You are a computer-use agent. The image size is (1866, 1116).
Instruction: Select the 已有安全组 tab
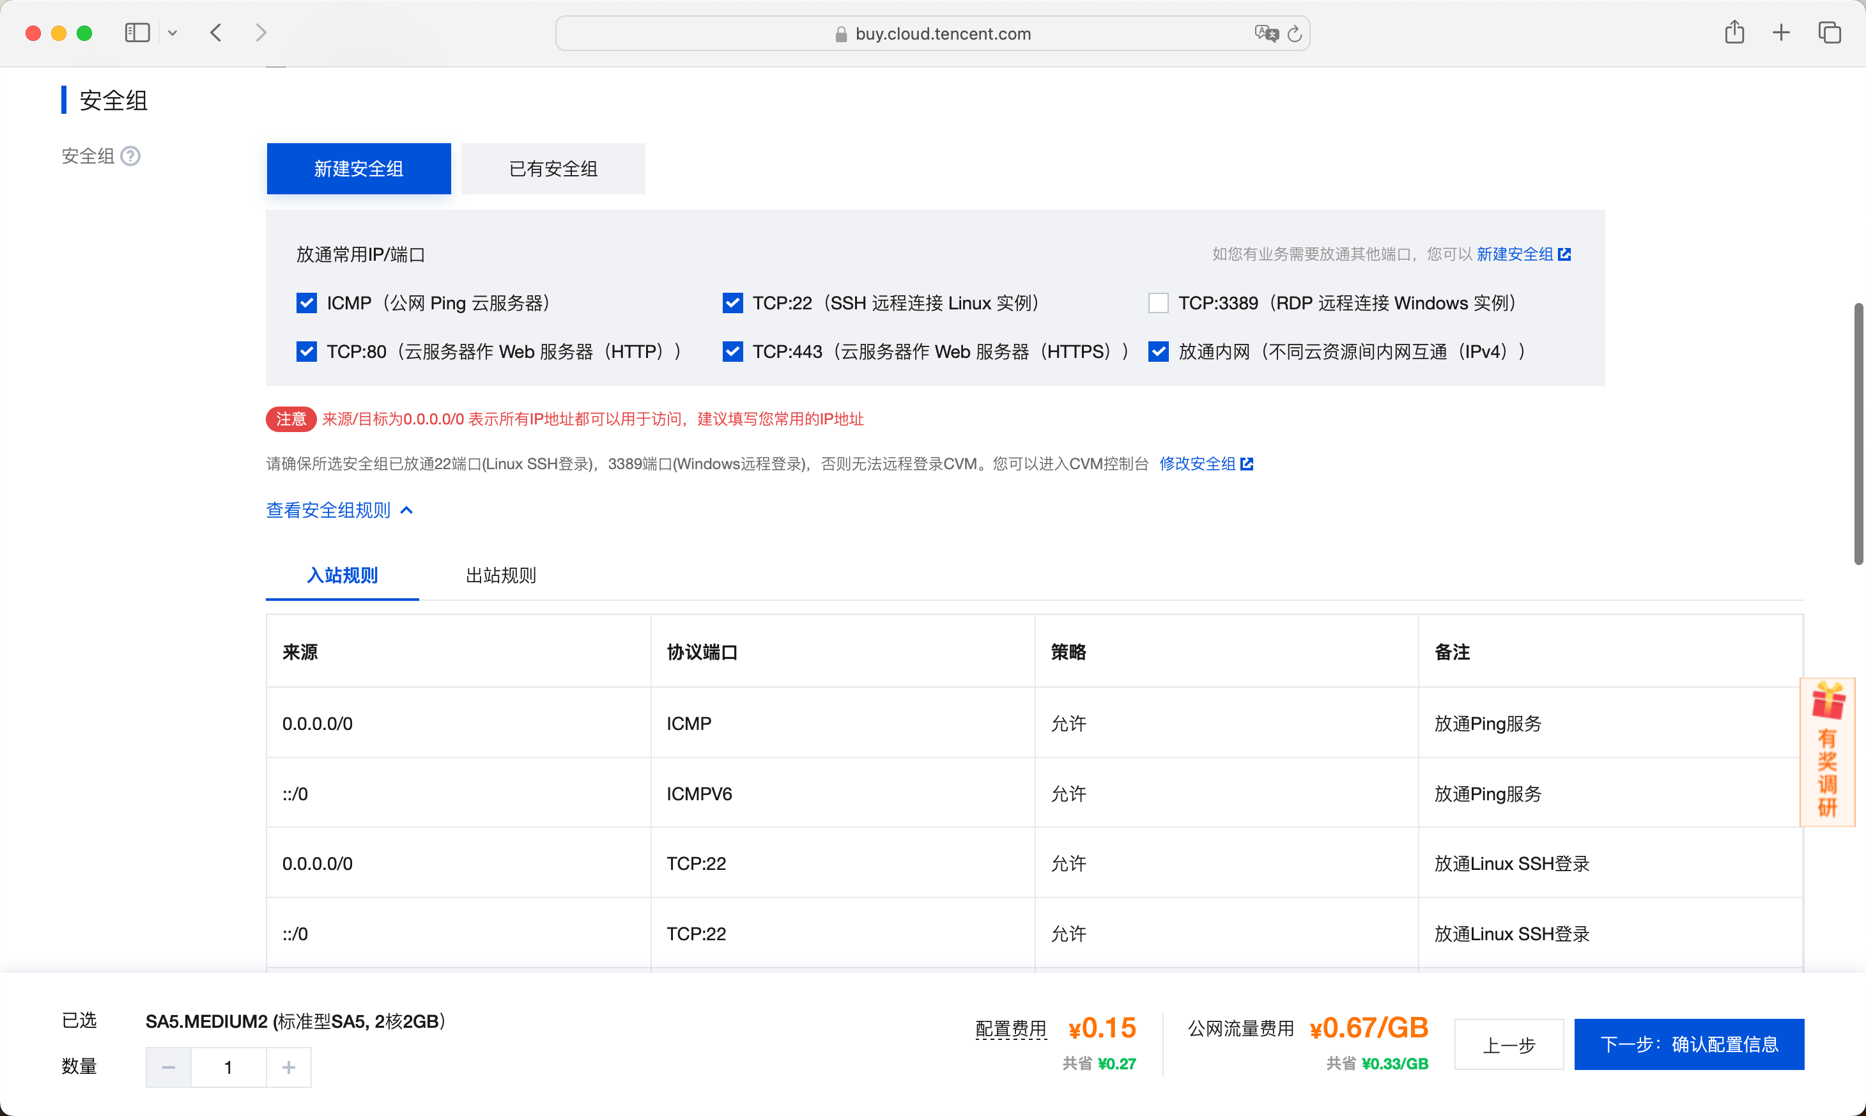tap(553, 169)
